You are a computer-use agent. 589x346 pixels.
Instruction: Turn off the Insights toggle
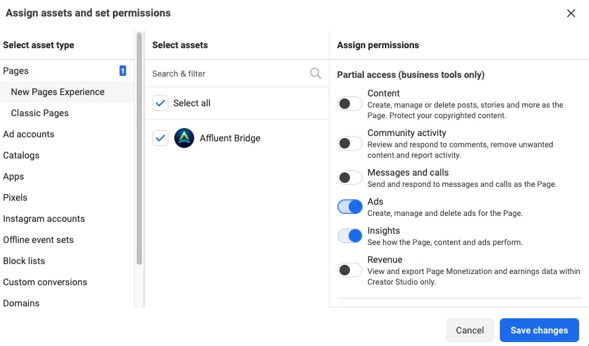[x=350, y=236]
